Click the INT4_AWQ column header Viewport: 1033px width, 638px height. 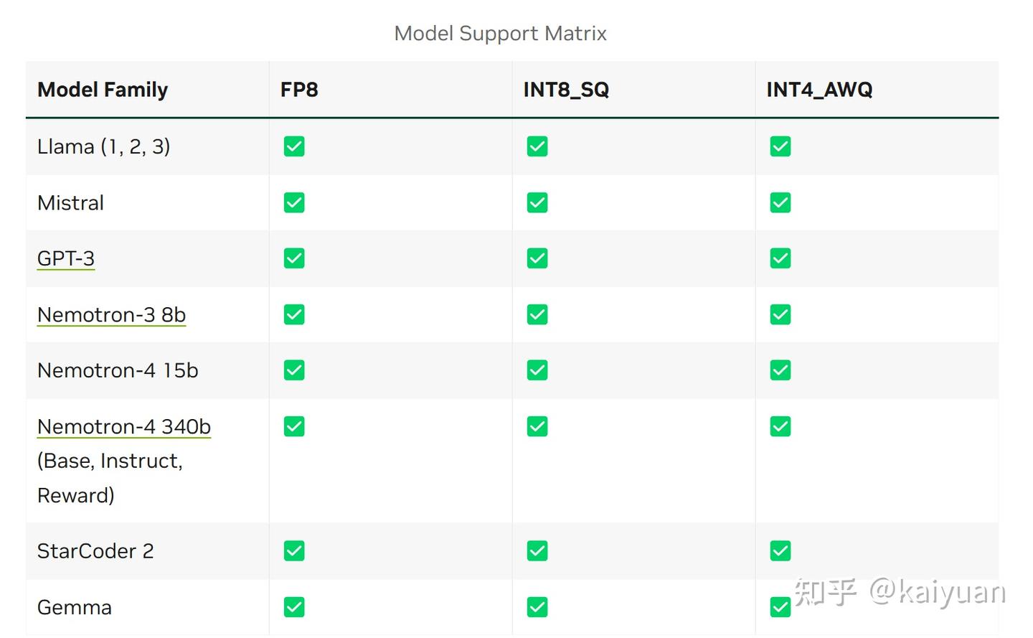point(819,90)
